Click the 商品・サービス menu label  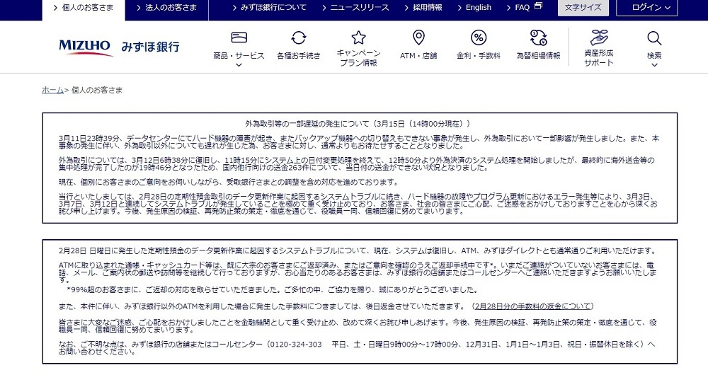(239, 55)
